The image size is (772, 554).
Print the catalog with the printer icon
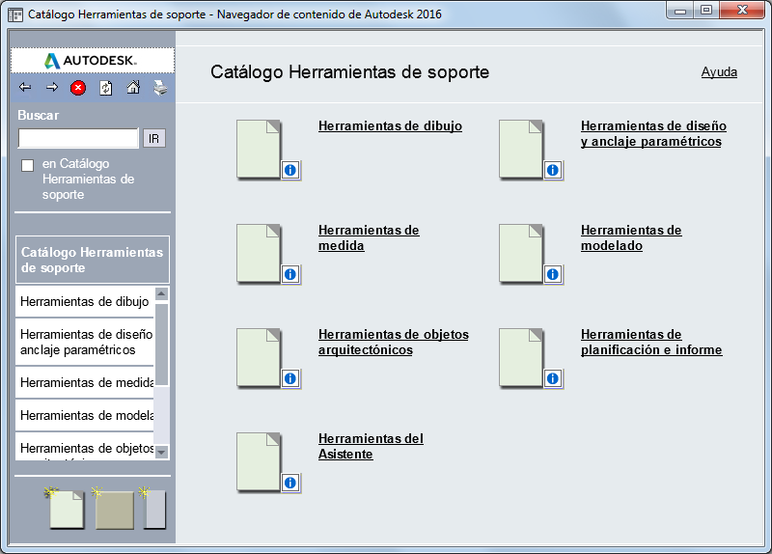160,88
